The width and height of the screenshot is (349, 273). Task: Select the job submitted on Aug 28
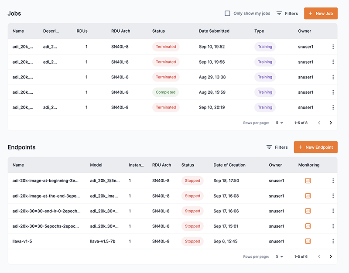131,92
